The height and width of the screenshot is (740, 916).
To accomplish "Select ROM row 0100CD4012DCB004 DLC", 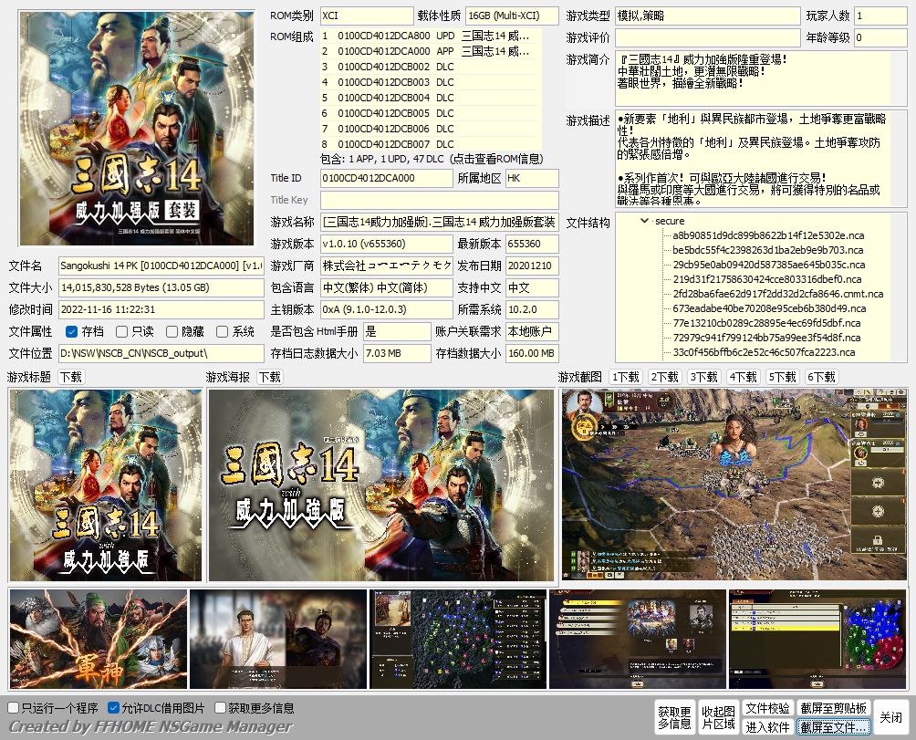I will coord(431,98).
